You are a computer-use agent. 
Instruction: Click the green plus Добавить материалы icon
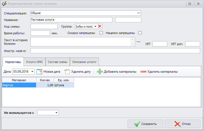100,72
